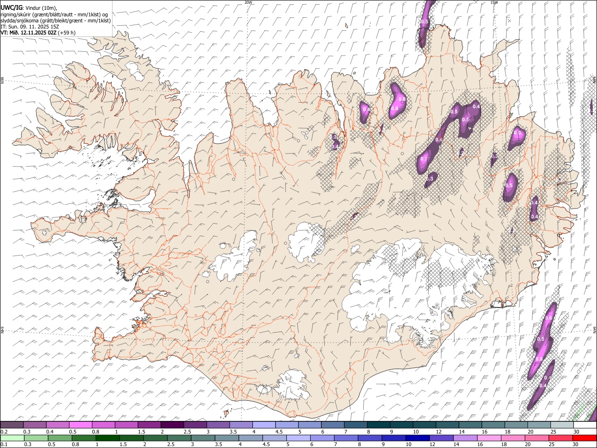The height and width of the screenshot is (448, 597).
Task: Pick the bright pink 0.5 swatch in upper scale
Action: tap(81, 425)
